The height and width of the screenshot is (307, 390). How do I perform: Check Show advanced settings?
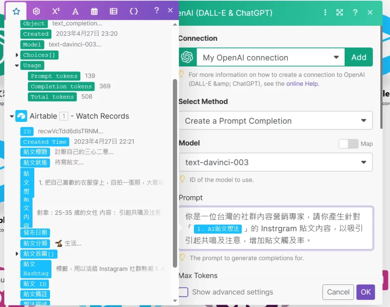pyautogui.click(x=183, y=292)
